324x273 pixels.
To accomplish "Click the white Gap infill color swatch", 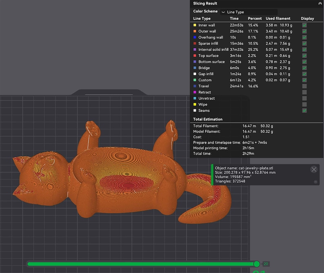I will (195, 74).
